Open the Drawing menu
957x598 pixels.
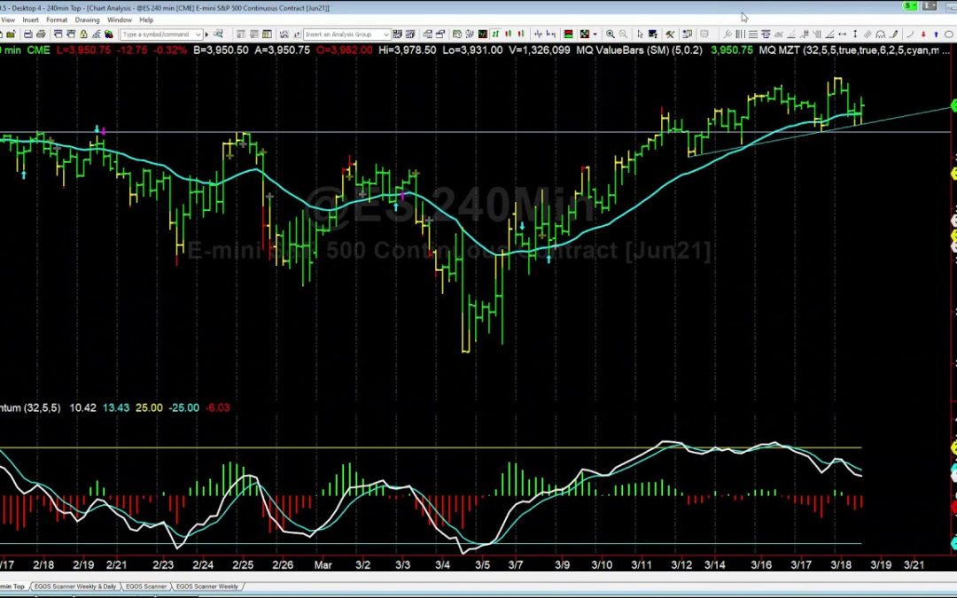tap(87, 19)
